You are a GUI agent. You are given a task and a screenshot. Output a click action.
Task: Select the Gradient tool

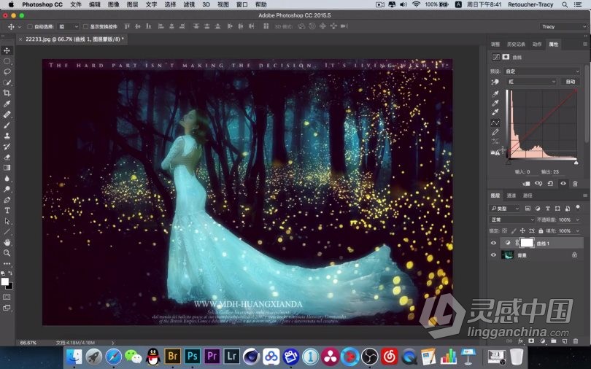(x=7, y=168)
